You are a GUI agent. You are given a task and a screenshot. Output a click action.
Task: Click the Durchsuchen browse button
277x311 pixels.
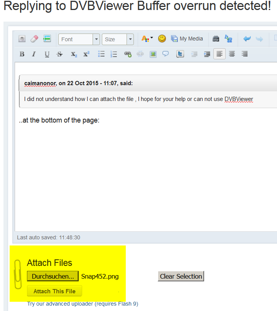53,276
